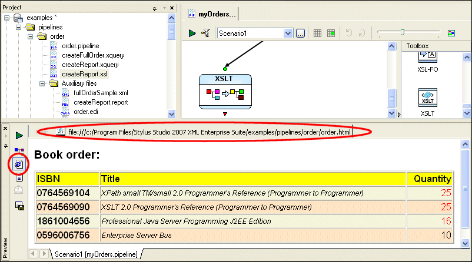Click the zoom slider handle

(403, 32)
